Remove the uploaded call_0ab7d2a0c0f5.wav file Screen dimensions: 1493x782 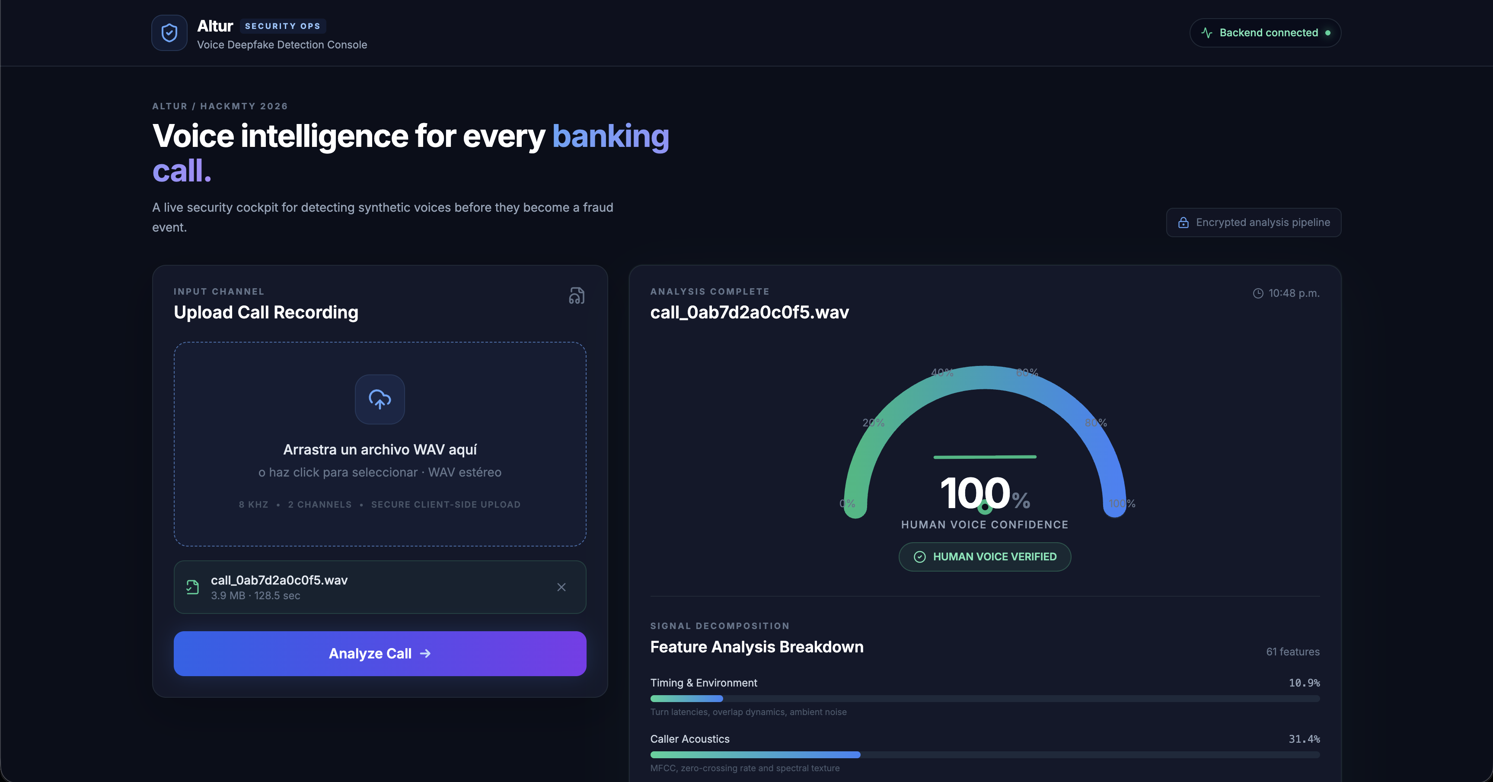pyautogui.click(x=561, y=588)
